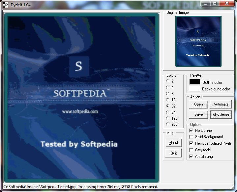Choose the 64 colors option

point(168,112)
